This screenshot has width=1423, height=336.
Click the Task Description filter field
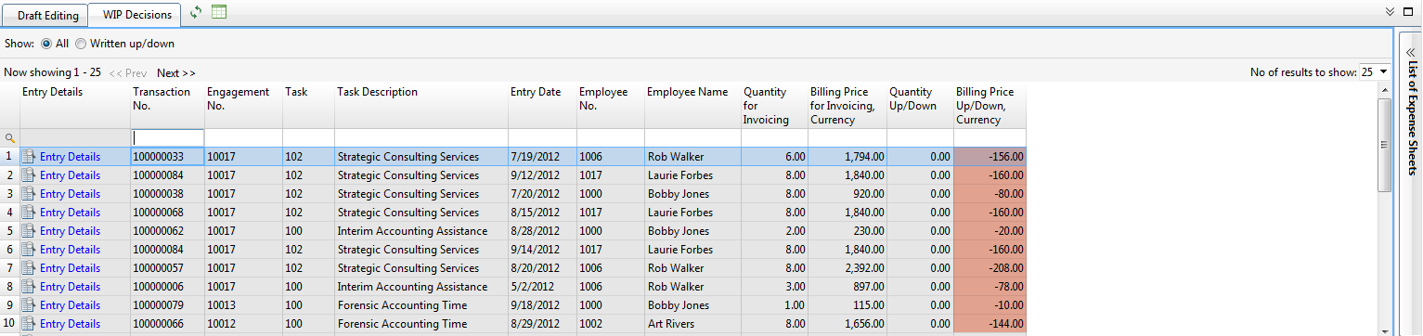pos(421,137)
